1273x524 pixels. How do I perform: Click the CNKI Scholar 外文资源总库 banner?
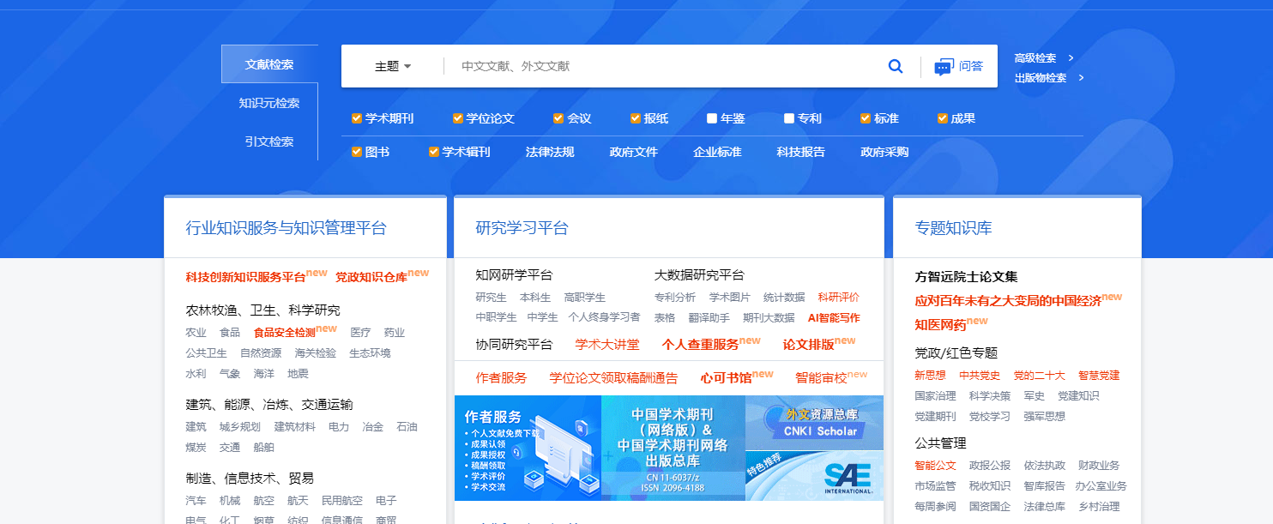814,422
